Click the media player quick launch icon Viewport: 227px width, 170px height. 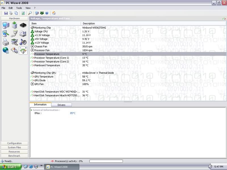pos(36,167)
